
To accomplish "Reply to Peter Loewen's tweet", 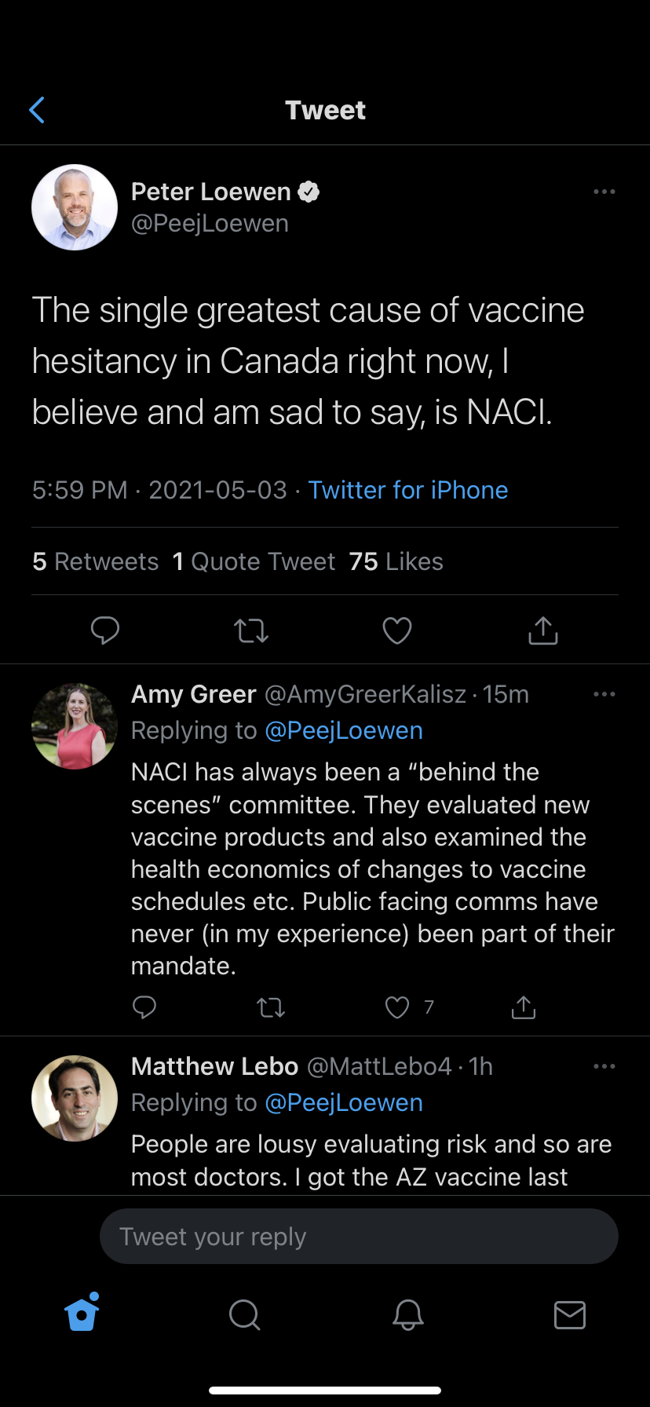I will [x=105, y=630].
